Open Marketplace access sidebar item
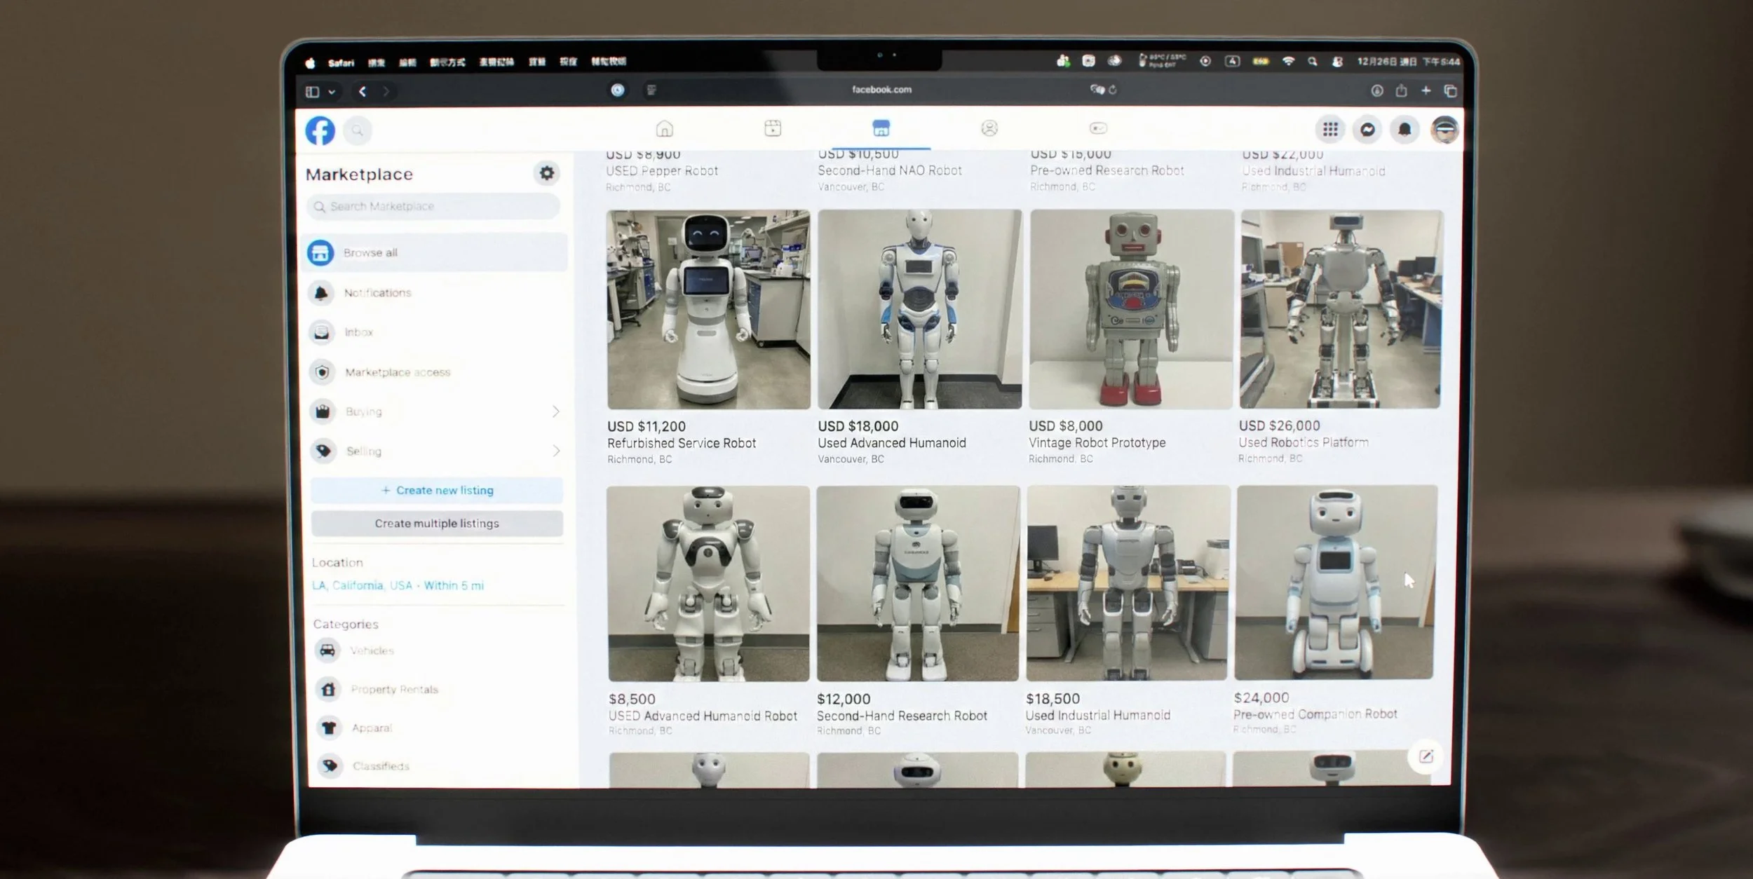The image size is (1753, 879). [436, 372]
